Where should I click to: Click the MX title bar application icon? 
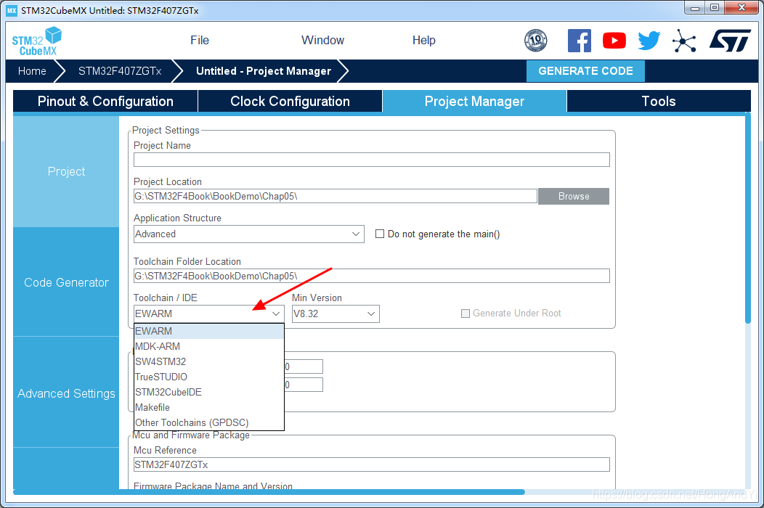click(x=11, y=10)
